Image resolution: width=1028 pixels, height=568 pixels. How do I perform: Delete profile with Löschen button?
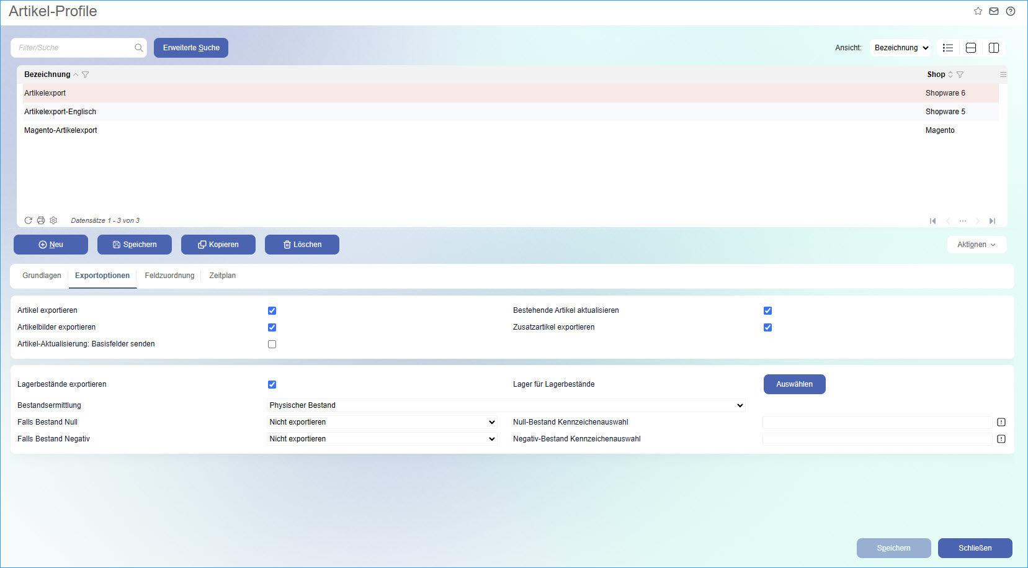tap(302, 245)
